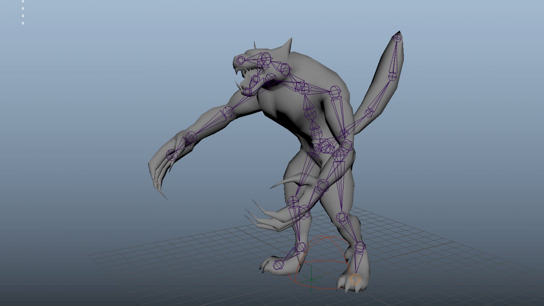Click the small orange circle near the rear foot
This screenshot has width=544, height=306.
[x=355, y=279]
